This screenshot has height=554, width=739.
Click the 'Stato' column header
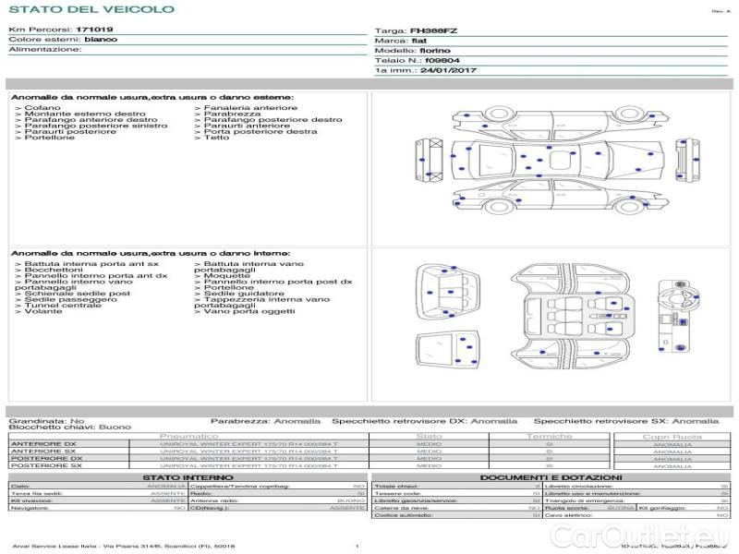click(x=429, y=436)
